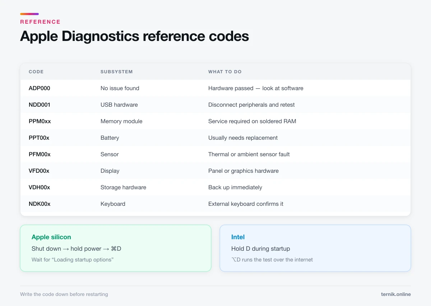Click code VFD00x
The width and height of the screenshot is (431, 306).
pos(39,171)
